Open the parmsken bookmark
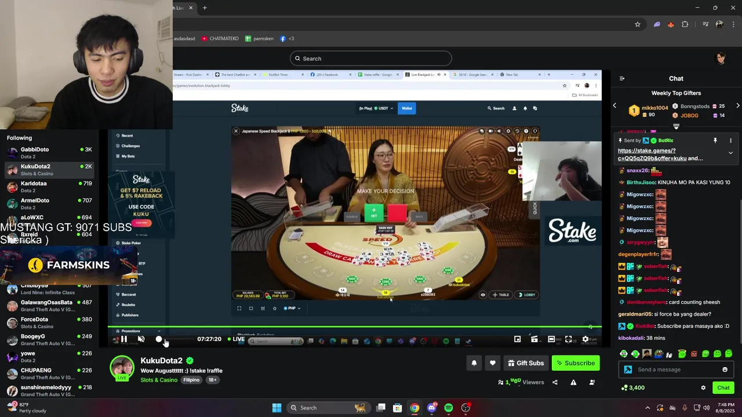The height and width of the screenshot is (417, 742). point(259,39)
